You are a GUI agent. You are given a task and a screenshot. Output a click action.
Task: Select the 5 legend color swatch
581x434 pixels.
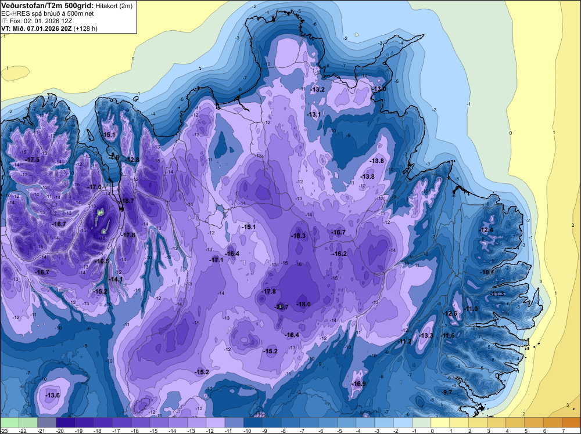(x=534, y=422)
